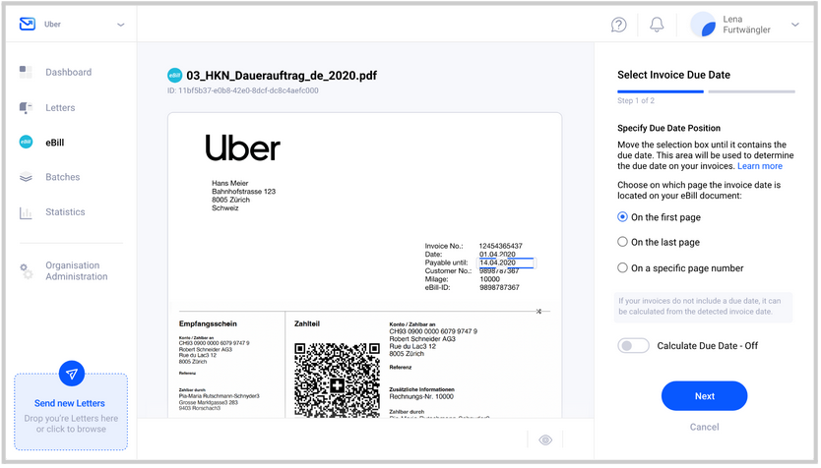This screenshot has height=468, width=821.
Task: Click the QR code on the invoice
Action: point(337,380)
